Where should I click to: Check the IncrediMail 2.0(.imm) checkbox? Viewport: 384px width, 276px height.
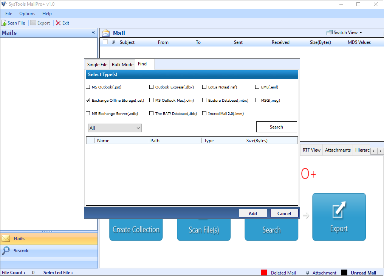click(x=204, y=113)
